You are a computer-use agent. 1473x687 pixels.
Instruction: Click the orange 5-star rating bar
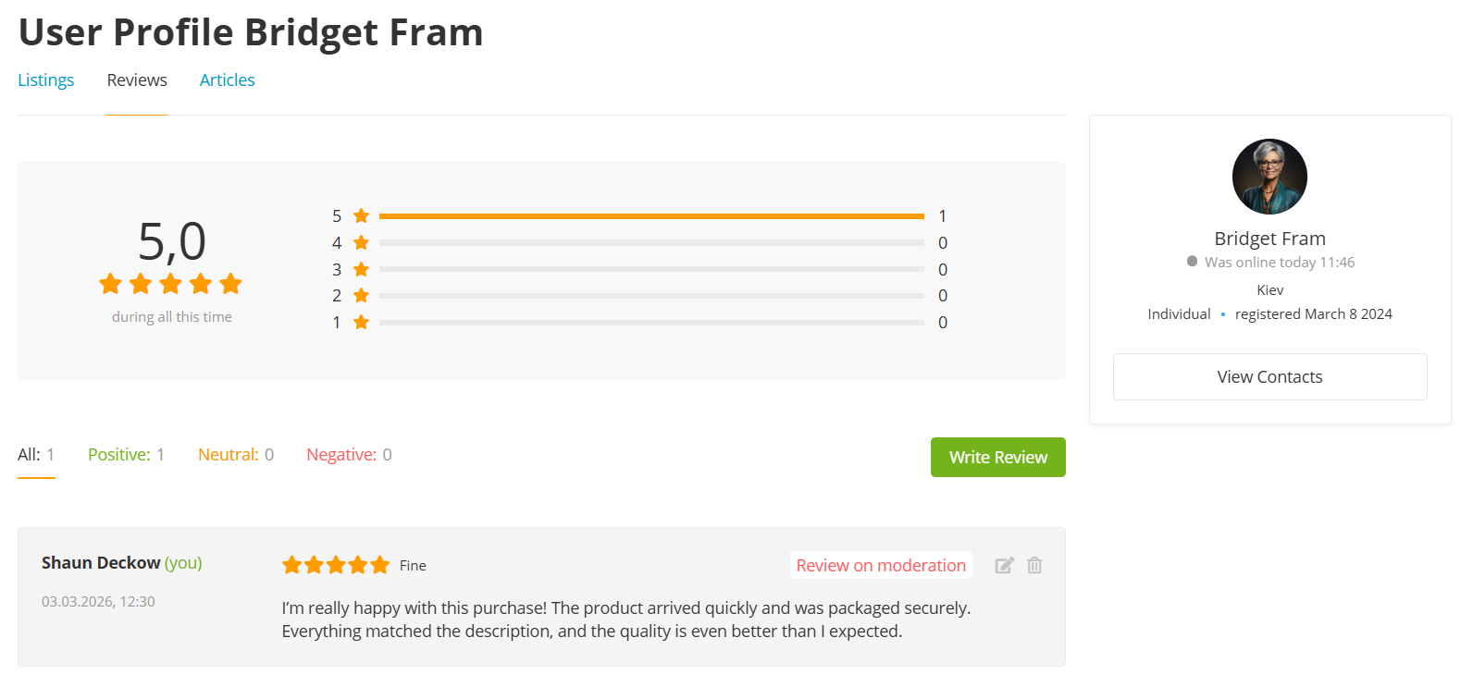(651, 216)
